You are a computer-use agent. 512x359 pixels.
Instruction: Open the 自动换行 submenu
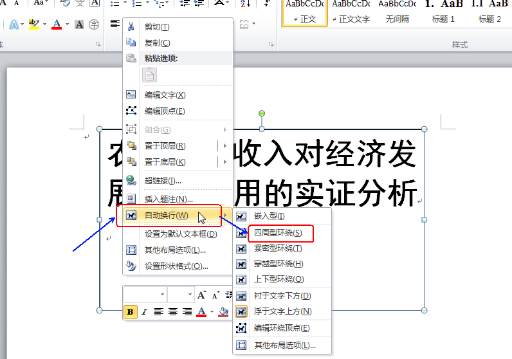point(166,215)
